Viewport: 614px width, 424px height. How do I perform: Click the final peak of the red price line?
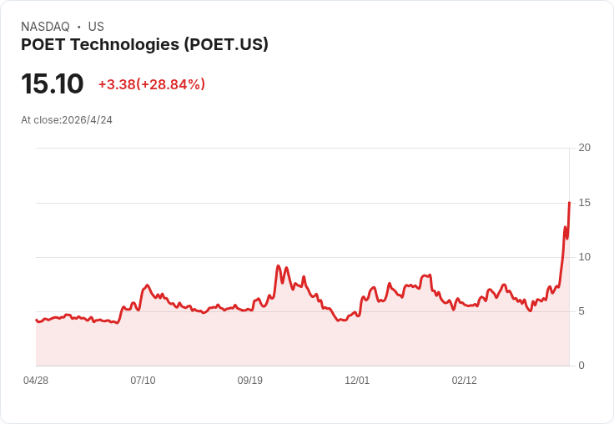(569, 203)
